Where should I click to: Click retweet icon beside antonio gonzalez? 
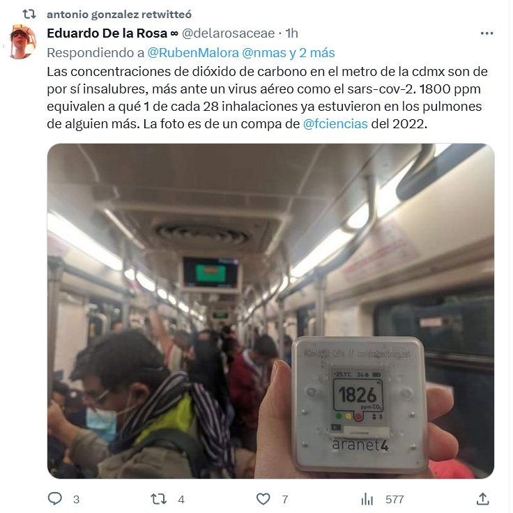(29, 14)
